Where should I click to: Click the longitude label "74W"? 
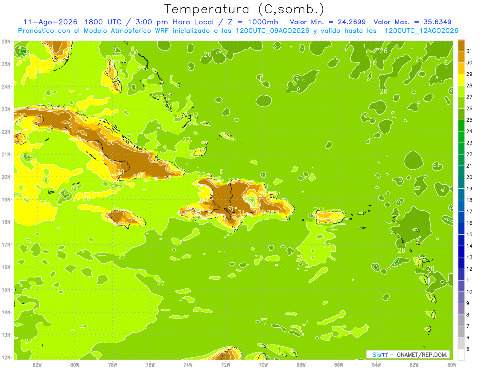[x=188, y=365]
